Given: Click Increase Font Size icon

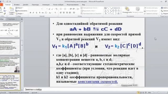Looking at the screenshot, I should (49, 9).
